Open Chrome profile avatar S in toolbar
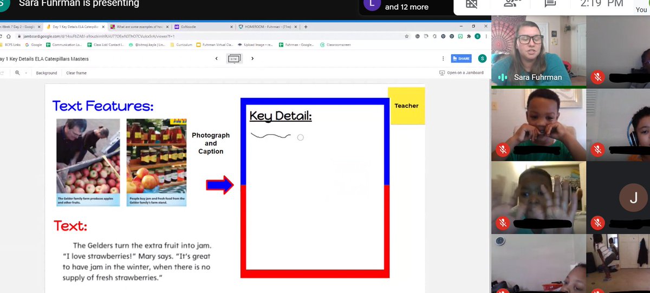This screenshot has width=650, height=293. (477, 36)
